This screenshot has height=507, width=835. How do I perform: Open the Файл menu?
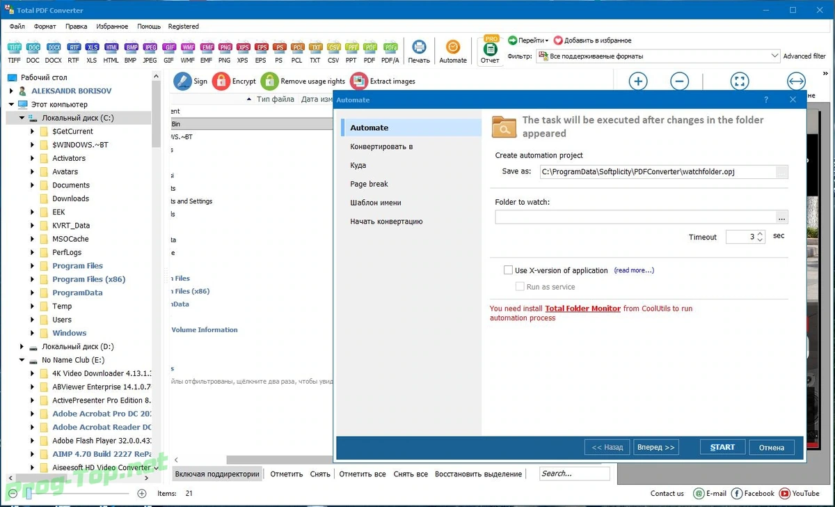coord(17,26)
